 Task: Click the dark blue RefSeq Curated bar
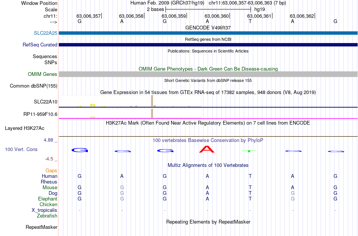(x=208, y=45)
